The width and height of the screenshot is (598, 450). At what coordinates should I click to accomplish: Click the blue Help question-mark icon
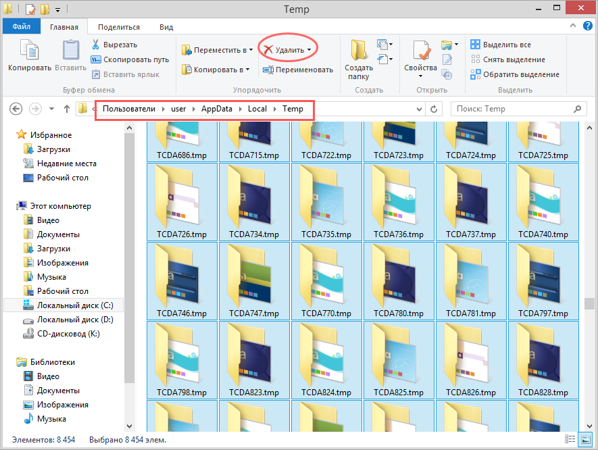[588, 26]
